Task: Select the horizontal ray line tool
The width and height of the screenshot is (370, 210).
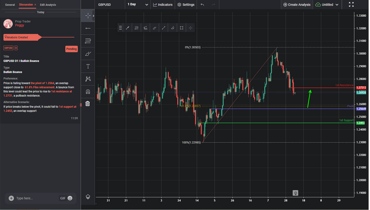Action: click(88, 28)
